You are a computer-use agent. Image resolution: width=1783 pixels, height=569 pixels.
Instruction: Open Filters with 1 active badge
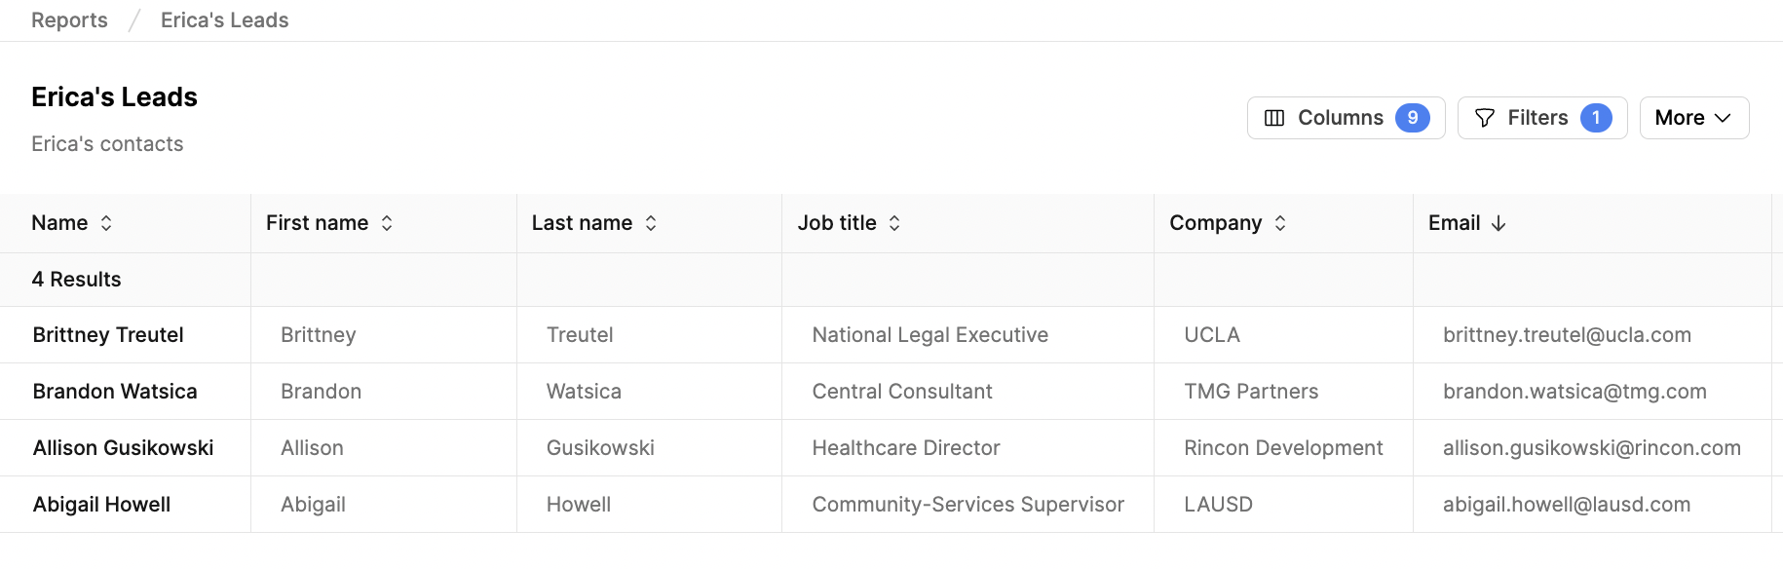(1542, 118)
